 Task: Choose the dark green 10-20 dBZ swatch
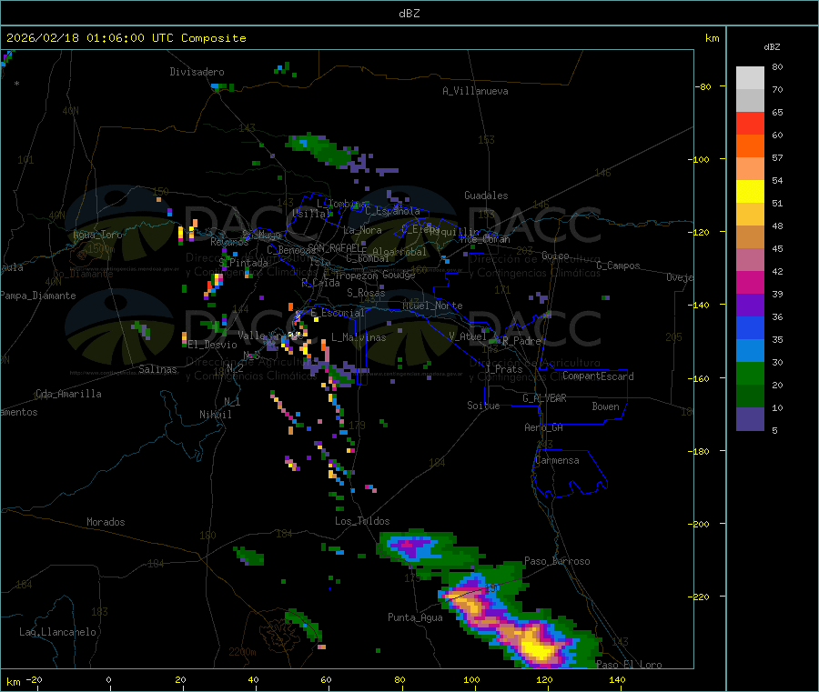pos(750,396)
